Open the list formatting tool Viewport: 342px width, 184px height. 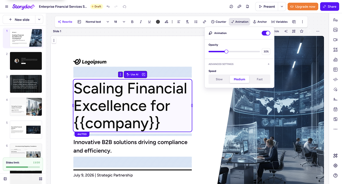196,22
